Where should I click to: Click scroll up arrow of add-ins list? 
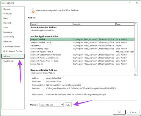point(136,24)
